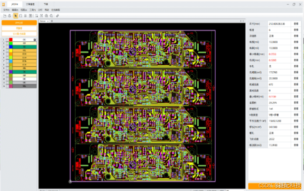The height and width of the screenshot is (191, 304).
Task: Click the third outlined orange button
Action: point(19,34)
